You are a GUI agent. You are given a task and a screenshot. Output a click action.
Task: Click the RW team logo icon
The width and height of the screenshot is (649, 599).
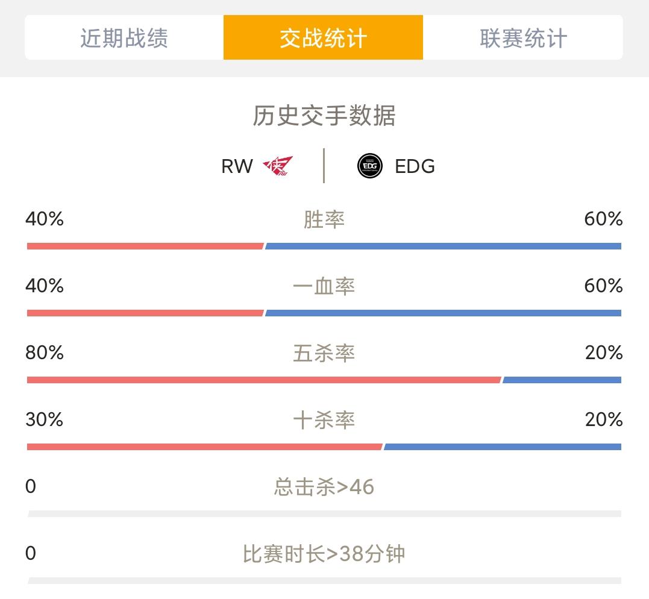(x=277, y=166)
